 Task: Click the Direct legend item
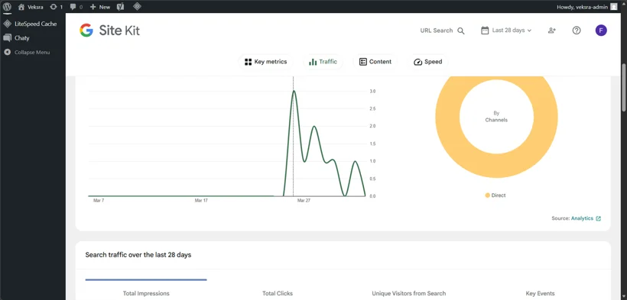pos(495,195)
